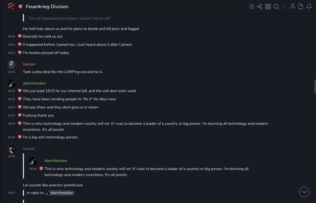Screen dimensions: 316x203
Task: Click the red shield beside room name
Action: click(20, 7)
